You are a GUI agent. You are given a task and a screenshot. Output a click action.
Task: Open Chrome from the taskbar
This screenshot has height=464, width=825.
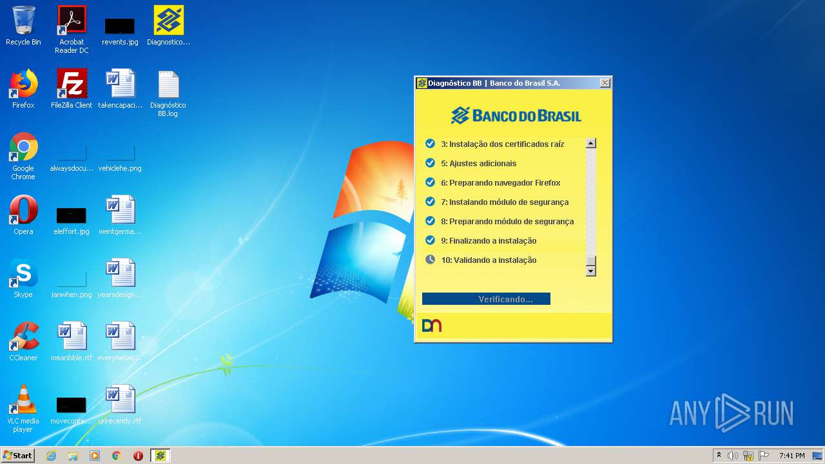pos(117,456)
